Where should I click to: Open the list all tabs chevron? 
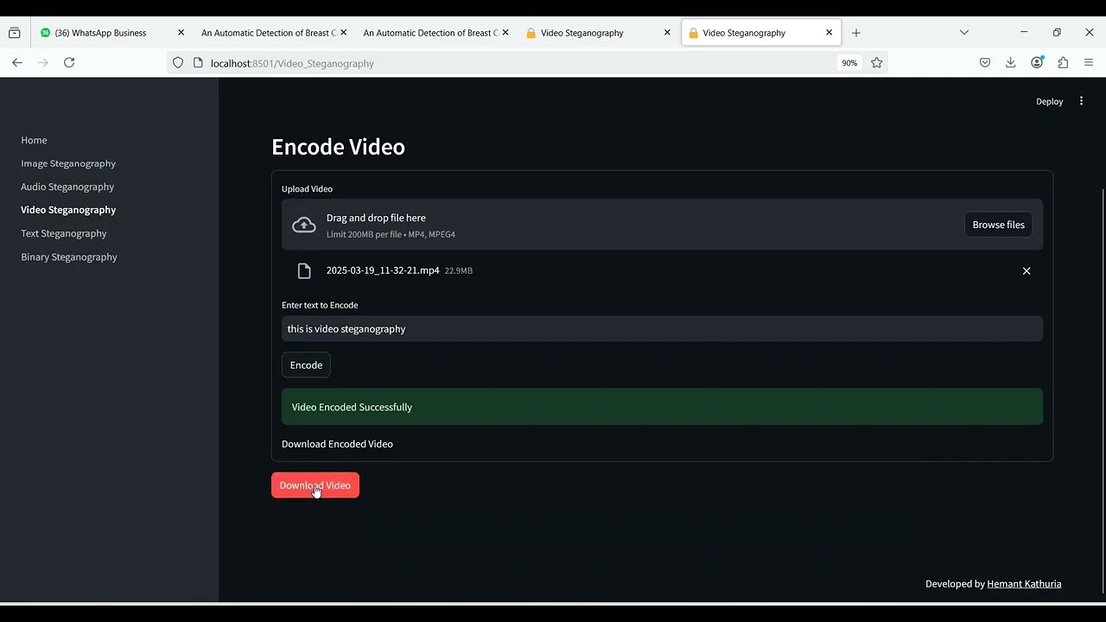coord(964,32)
